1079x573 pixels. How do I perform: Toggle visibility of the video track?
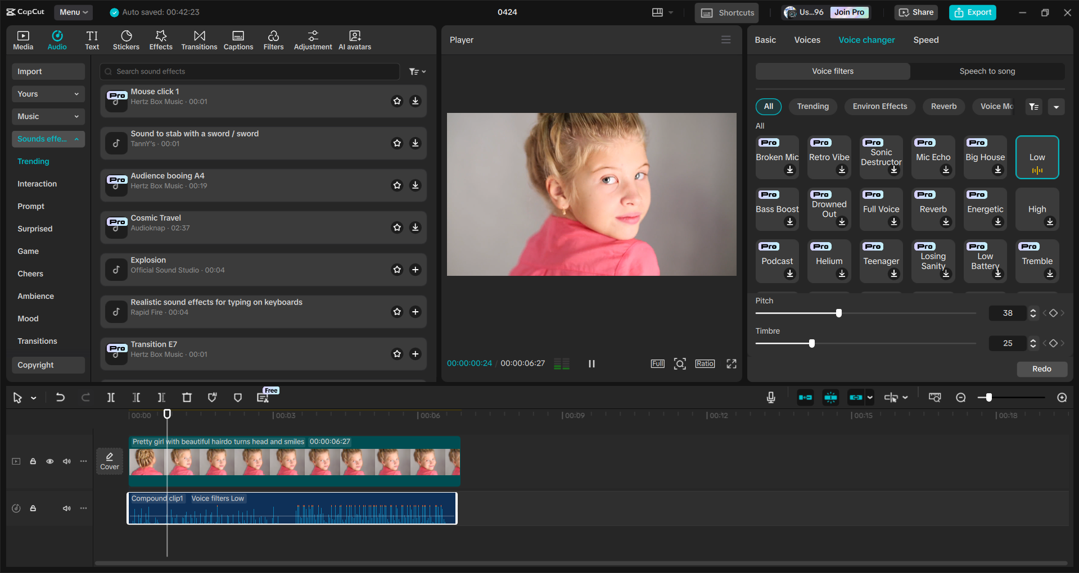(x=49, y=461)
